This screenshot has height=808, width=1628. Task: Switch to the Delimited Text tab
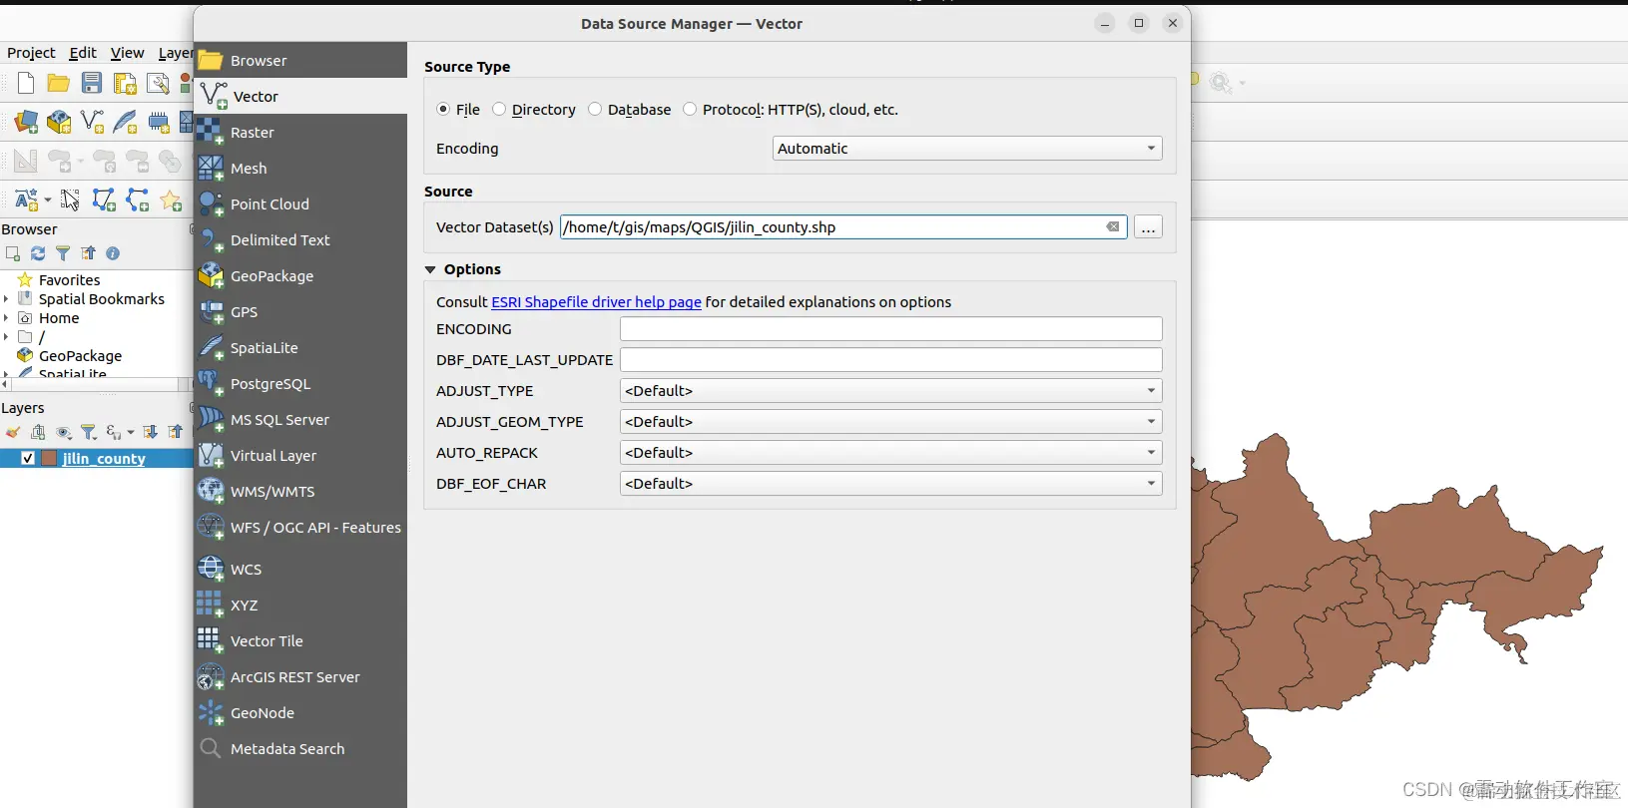300,240
